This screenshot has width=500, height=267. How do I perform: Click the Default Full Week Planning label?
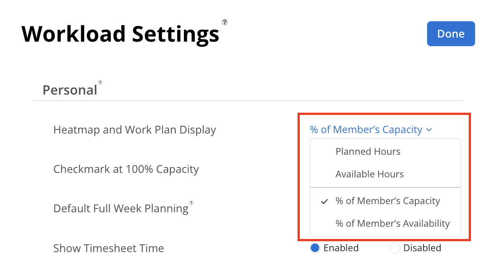[121, 209]
